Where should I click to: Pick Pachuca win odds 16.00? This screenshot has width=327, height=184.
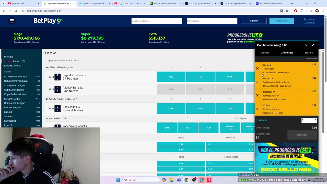coord(230,77)
